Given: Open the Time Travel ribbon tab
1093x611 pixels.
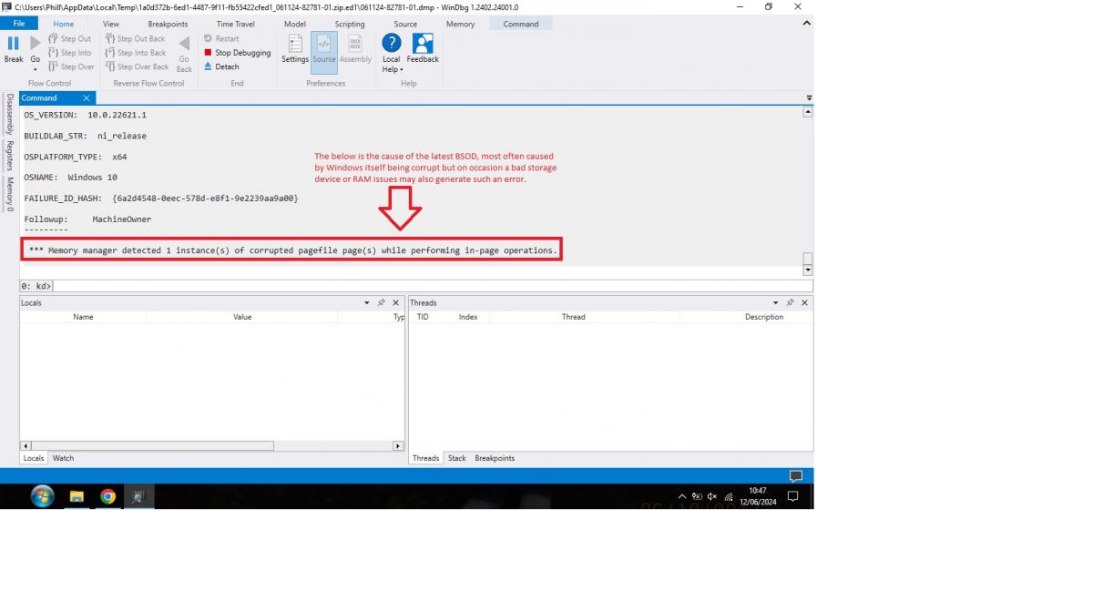Looking at the screenshot, I should click(x=236, y=24).
